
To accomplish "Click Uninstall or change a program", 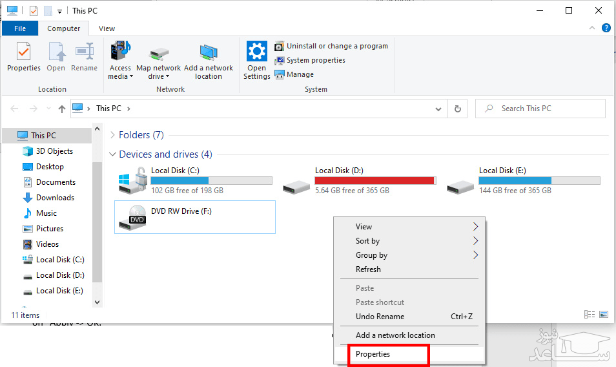I will (x=331, y=46).
